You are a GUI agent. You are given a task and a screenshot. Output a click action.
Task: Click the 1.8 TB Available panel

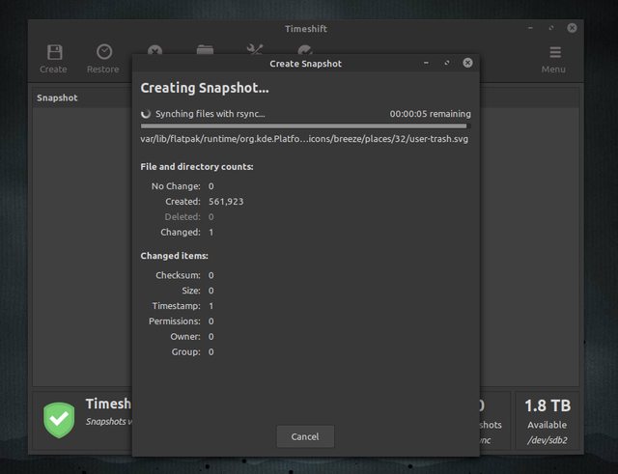click(x=548, y=419)
